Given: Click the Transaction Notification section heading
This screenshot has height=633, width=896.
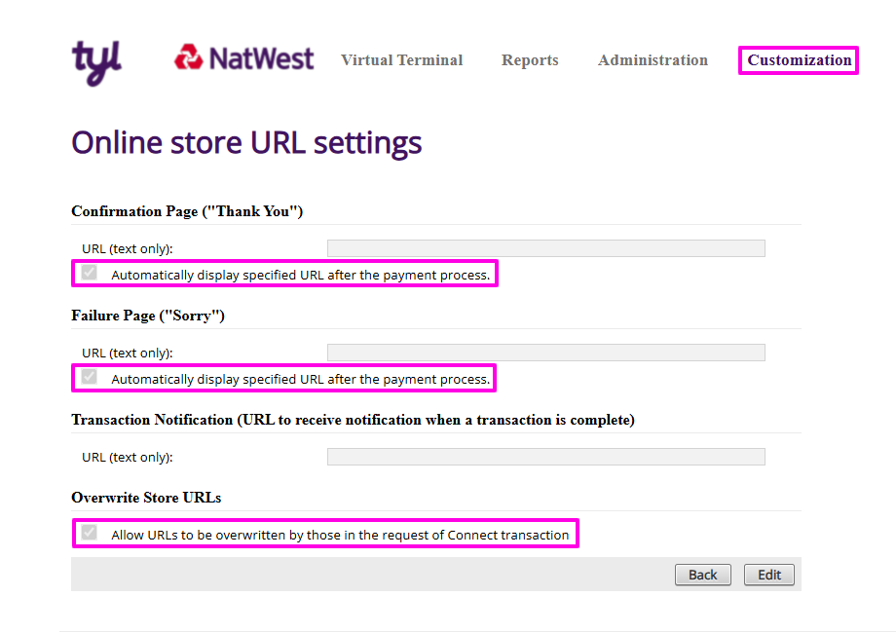Looking at the screenshot, I should pyautogui.click(x=353, y=420).
